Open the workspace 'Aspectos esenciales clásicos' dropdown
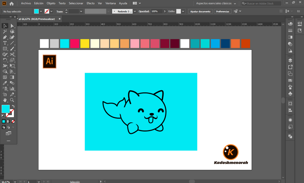Screen dimensions: 304x183 point(216,3)
